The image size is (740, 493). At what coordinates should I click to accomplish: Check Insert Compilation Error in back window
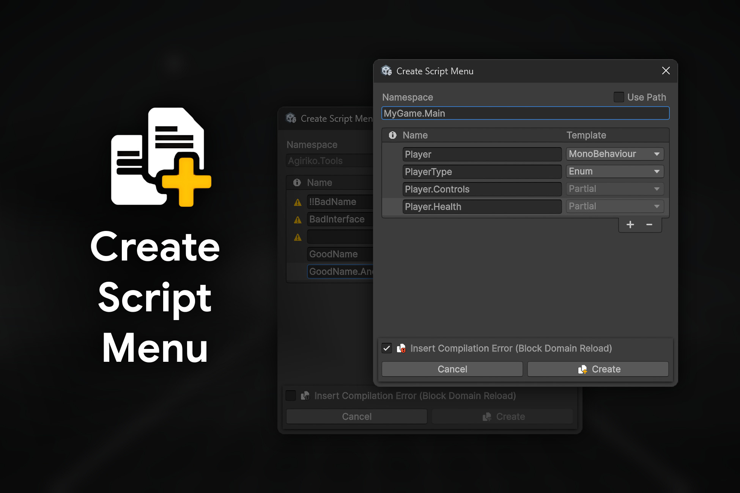click(x=291, y=396)
